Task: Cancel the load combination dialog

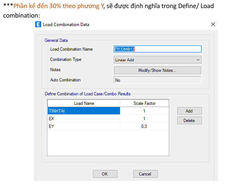Action: point(145,174)
